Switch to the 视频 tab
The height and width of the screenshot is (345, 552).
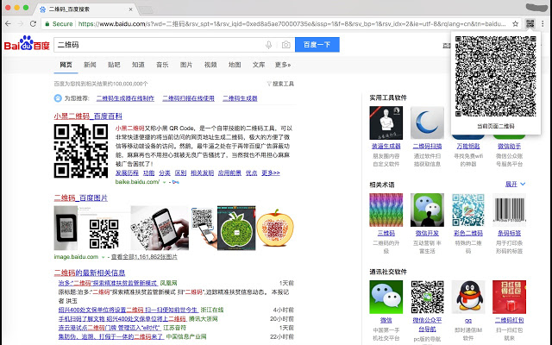tap(210, 65)
